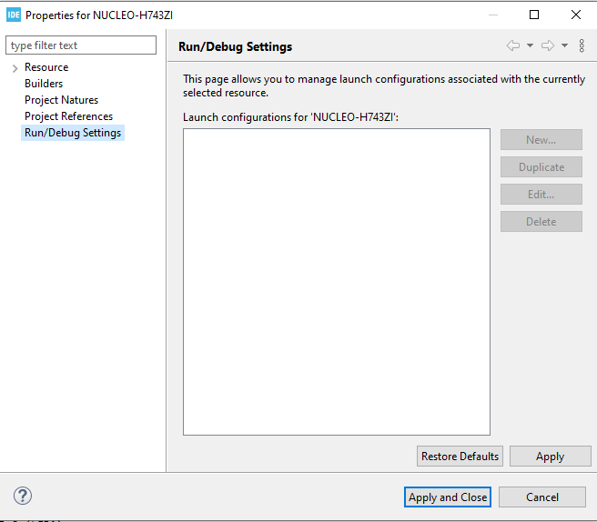Click the IDE application icon in title bar
This screenshot has width=597, height=522.
tap(14, 15)
